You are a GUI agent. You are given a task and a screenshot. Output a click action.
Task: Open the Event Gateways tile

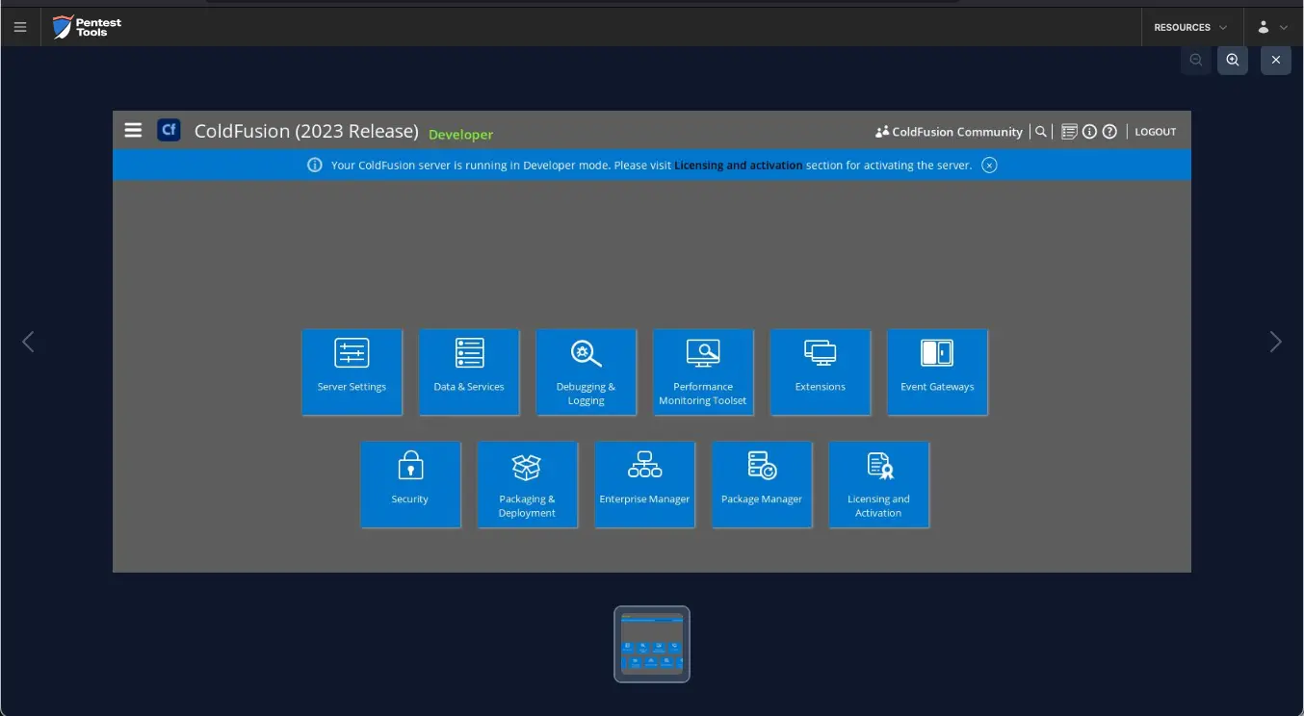(937, 372)
